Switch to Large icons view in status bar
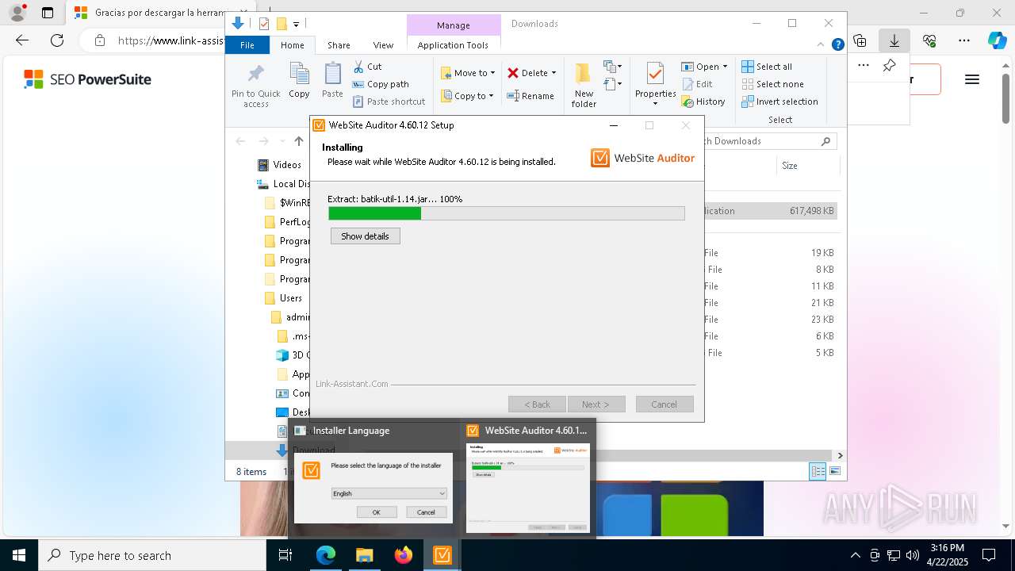This screenshot has height=571, width=1015. 834,471
